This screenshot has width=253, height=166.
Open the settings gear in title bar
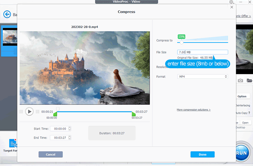point(231,2)
